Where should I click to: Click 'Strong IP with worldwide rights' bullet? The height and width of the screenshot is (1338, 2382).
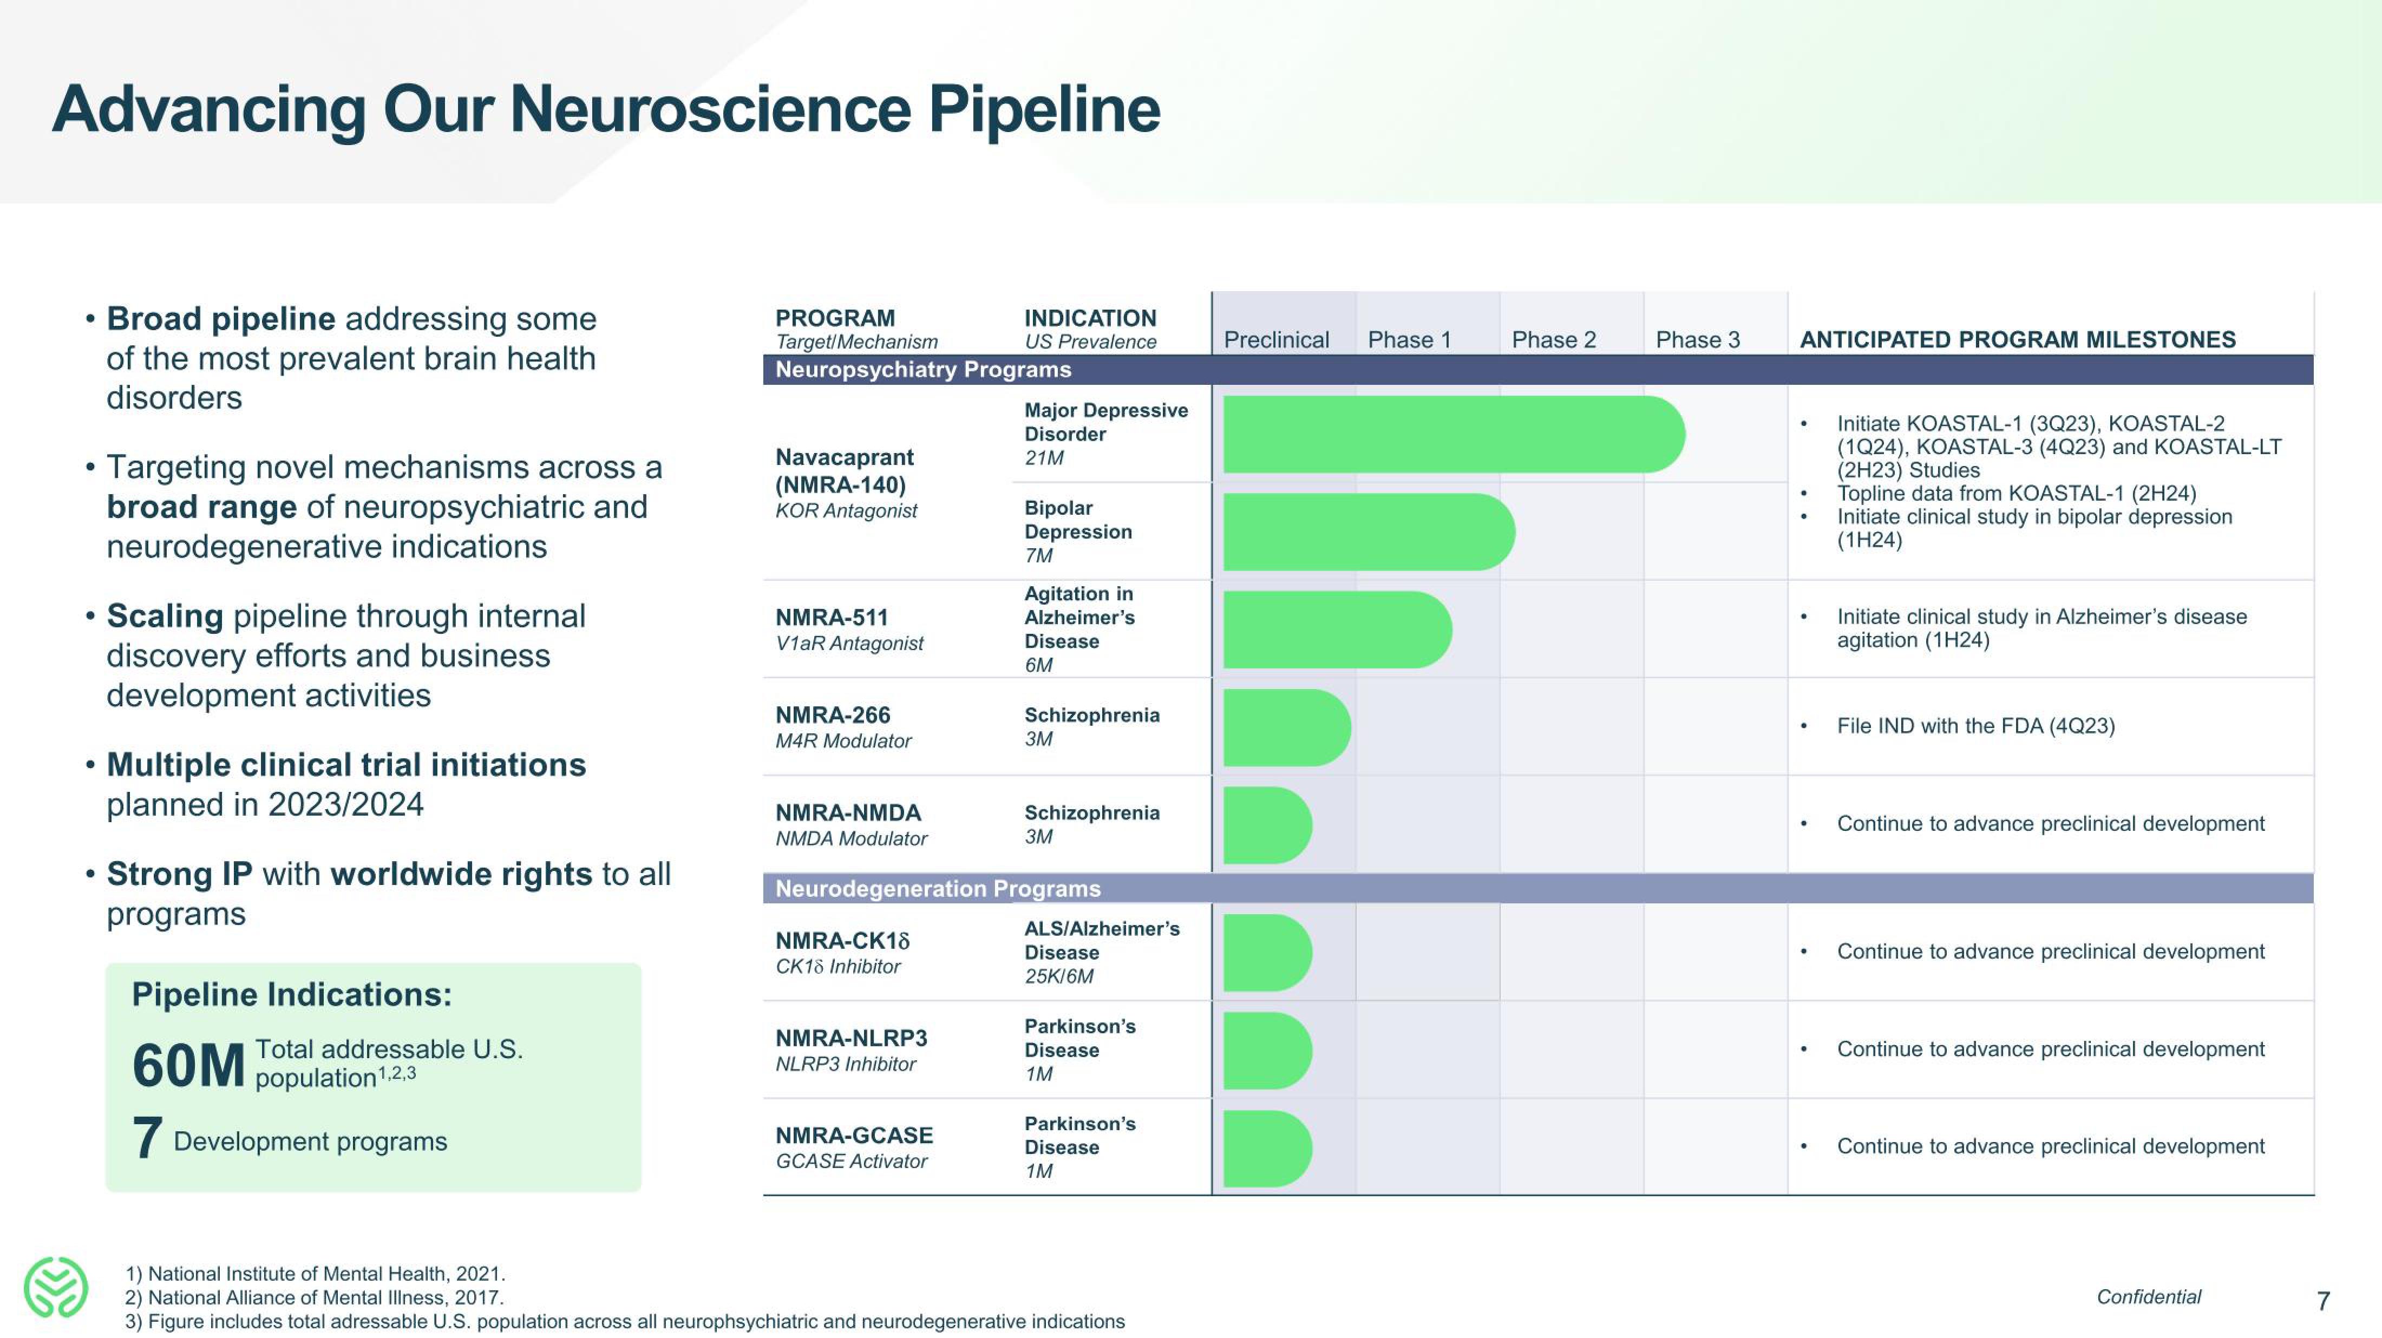pos(388,893)
